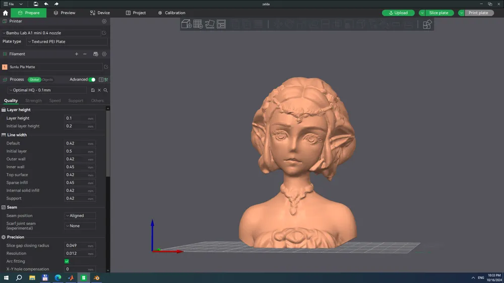Open the File menu dropdown arrow
The height and width of the screenshot is (283, 504).
click(x=21, y=4)
